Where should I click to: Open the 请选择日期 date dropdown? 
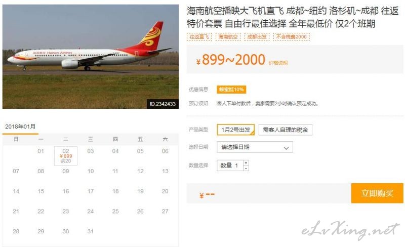(255, 147)
